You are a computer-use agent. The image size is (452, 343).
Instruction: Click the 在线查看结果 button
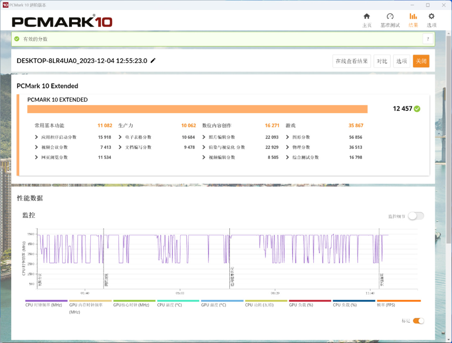[x=352, y=61]
